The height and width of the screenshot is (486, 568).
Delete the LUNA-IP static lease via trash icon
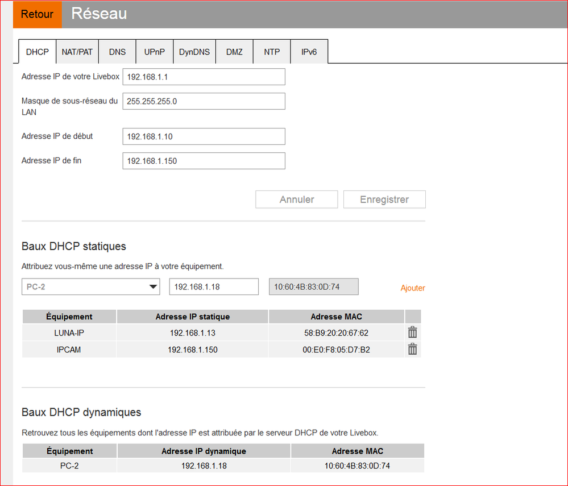[x=412, y=333]
